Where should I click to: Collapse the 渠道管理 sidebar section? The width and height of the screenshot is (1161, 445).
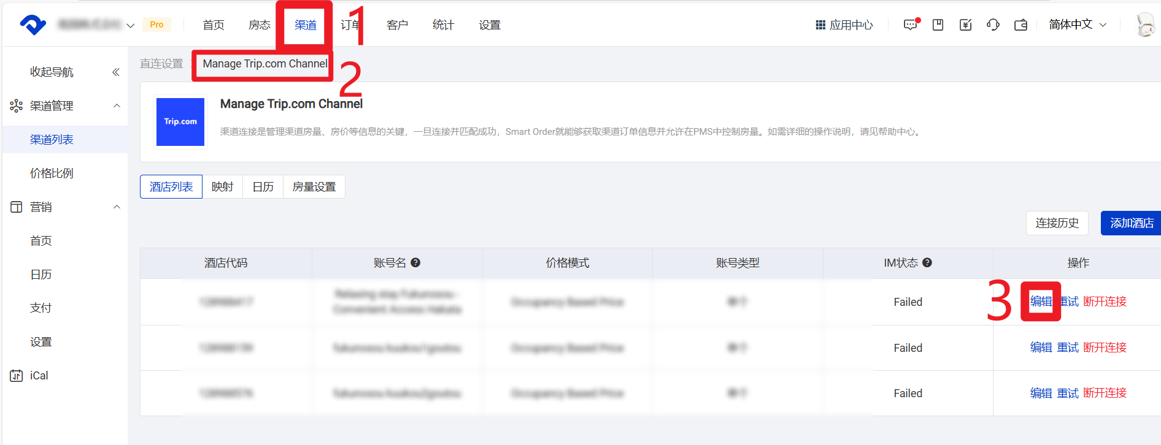[x=117, y=106]
